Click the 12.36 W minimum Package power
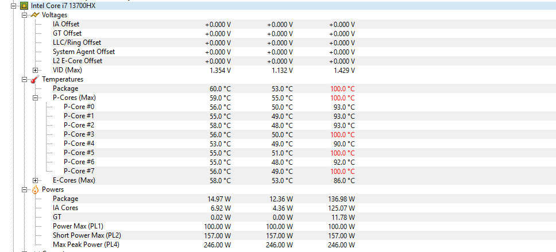 click(281, 199)
